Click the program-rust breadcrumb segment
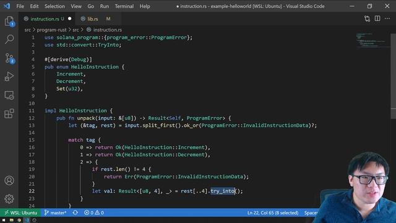 (x=51, y=30)
